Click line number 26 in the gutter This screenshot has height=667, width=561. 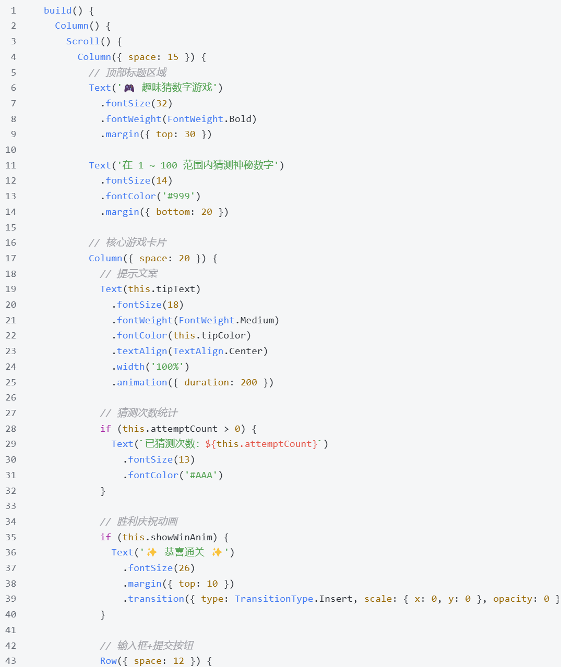[x=10, y=397]
